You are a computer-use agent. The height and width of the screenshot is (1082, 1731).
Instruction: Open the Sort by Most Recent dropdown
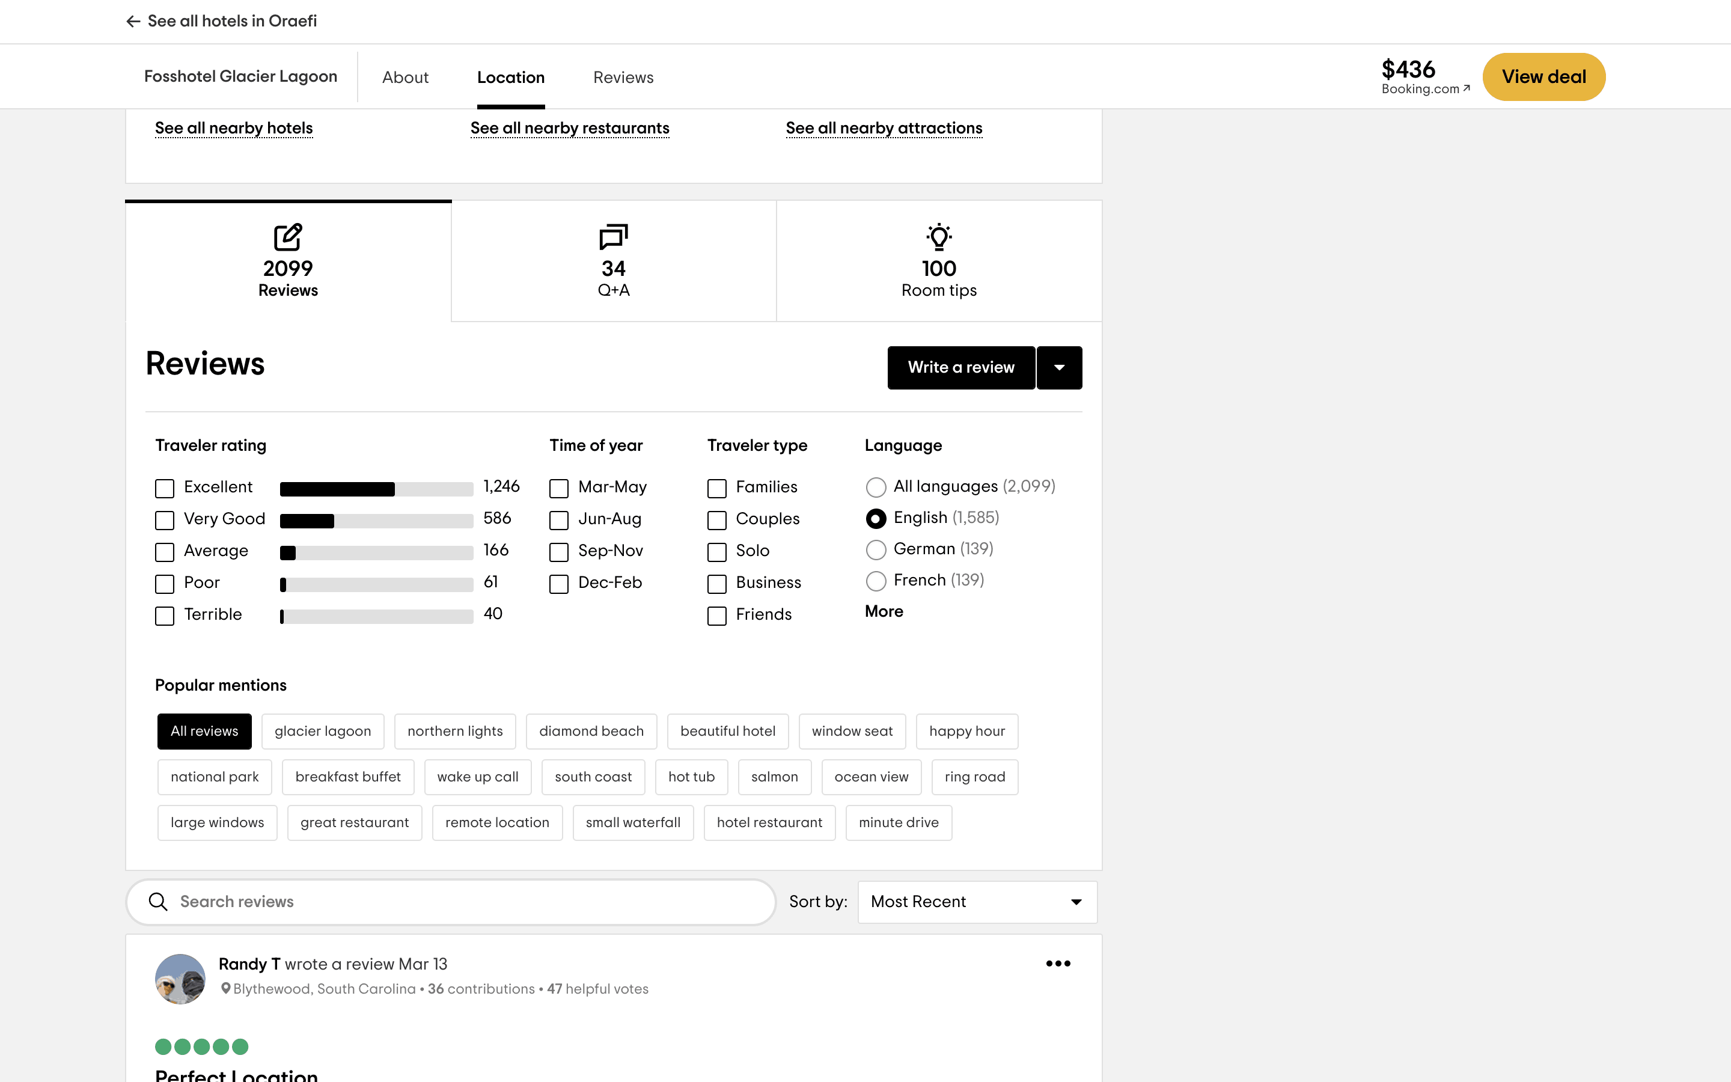[976, 902]
